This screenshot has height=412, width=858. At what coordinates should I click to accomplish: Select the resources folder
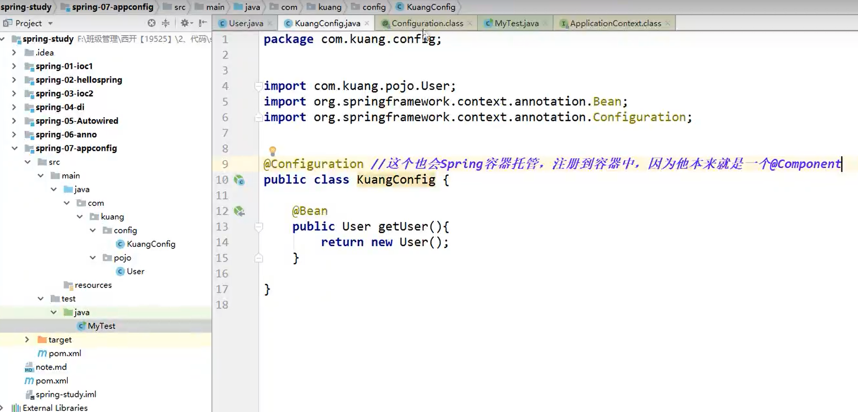(x=93, y=285)
